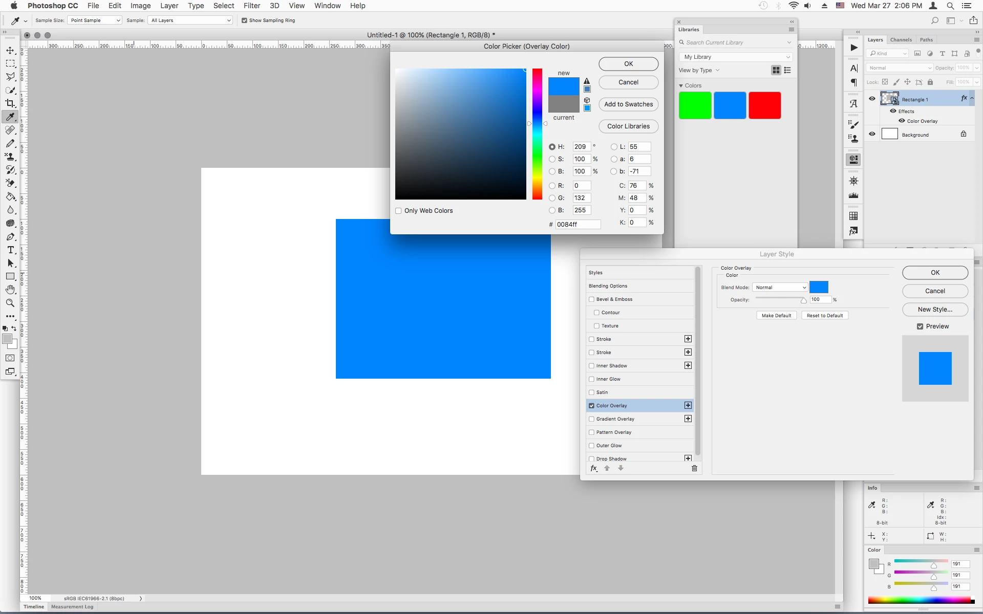Click the green swatch in Libraries Colors
The width and height of the screenshot is (983, 614).
[695, 105]
